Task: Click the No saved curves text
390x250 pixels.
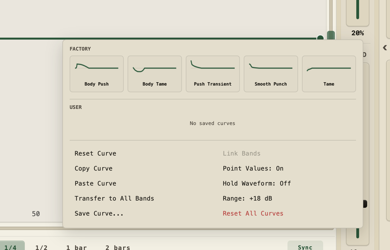Action: (213, 123)
